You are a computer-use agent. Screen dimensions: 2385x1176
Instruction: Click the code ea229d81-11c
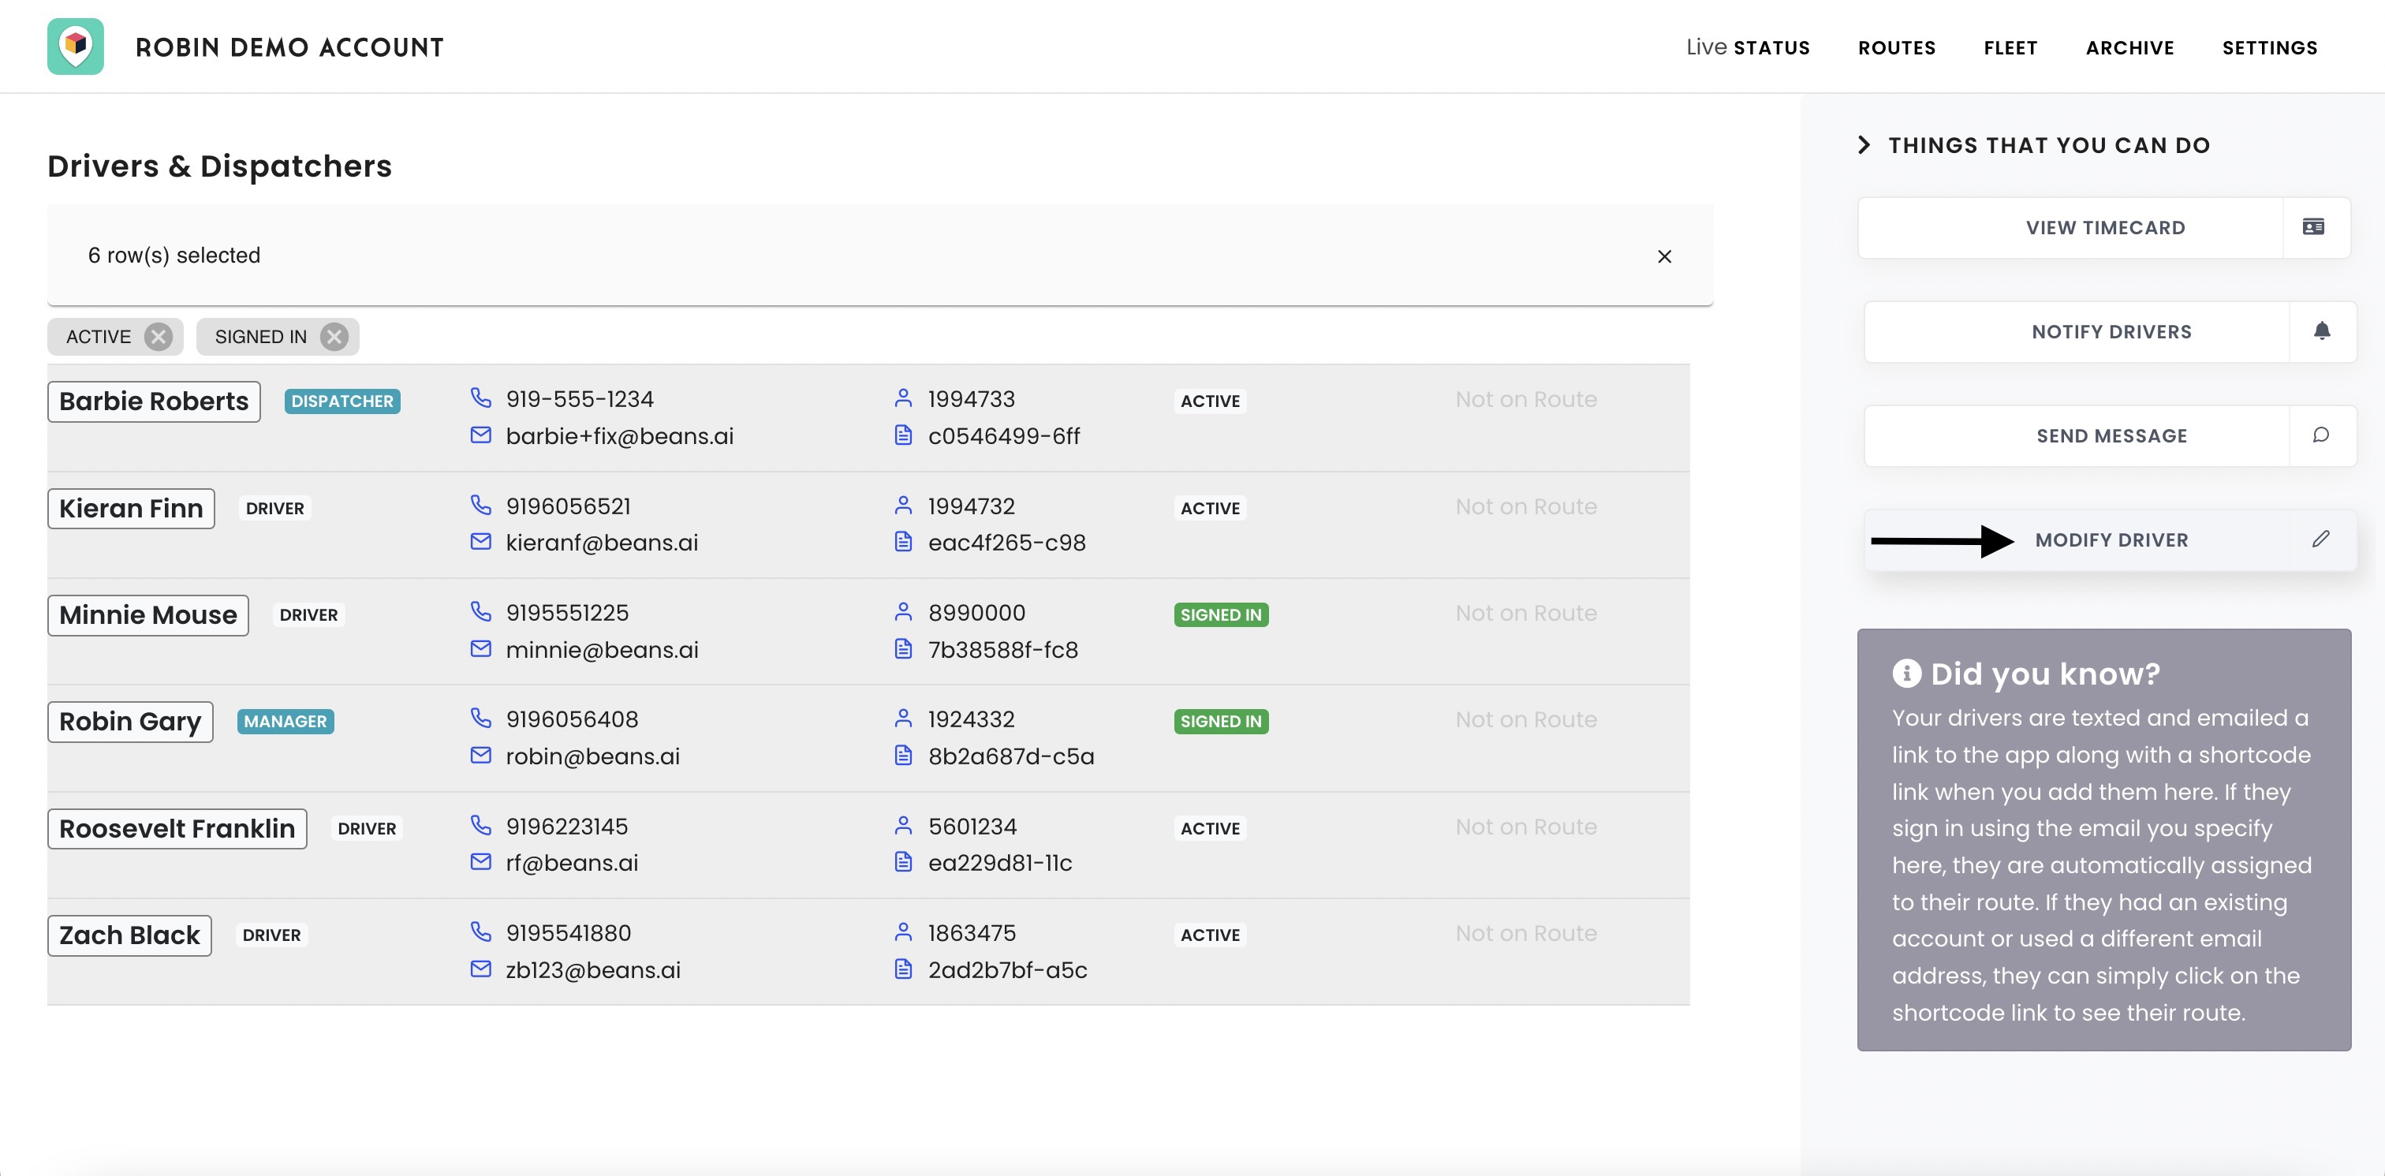pos(1000,863)
